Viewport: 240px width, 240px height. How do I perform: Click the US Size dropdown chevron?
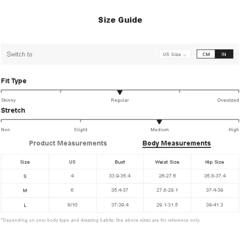click(x=185, y=55)
